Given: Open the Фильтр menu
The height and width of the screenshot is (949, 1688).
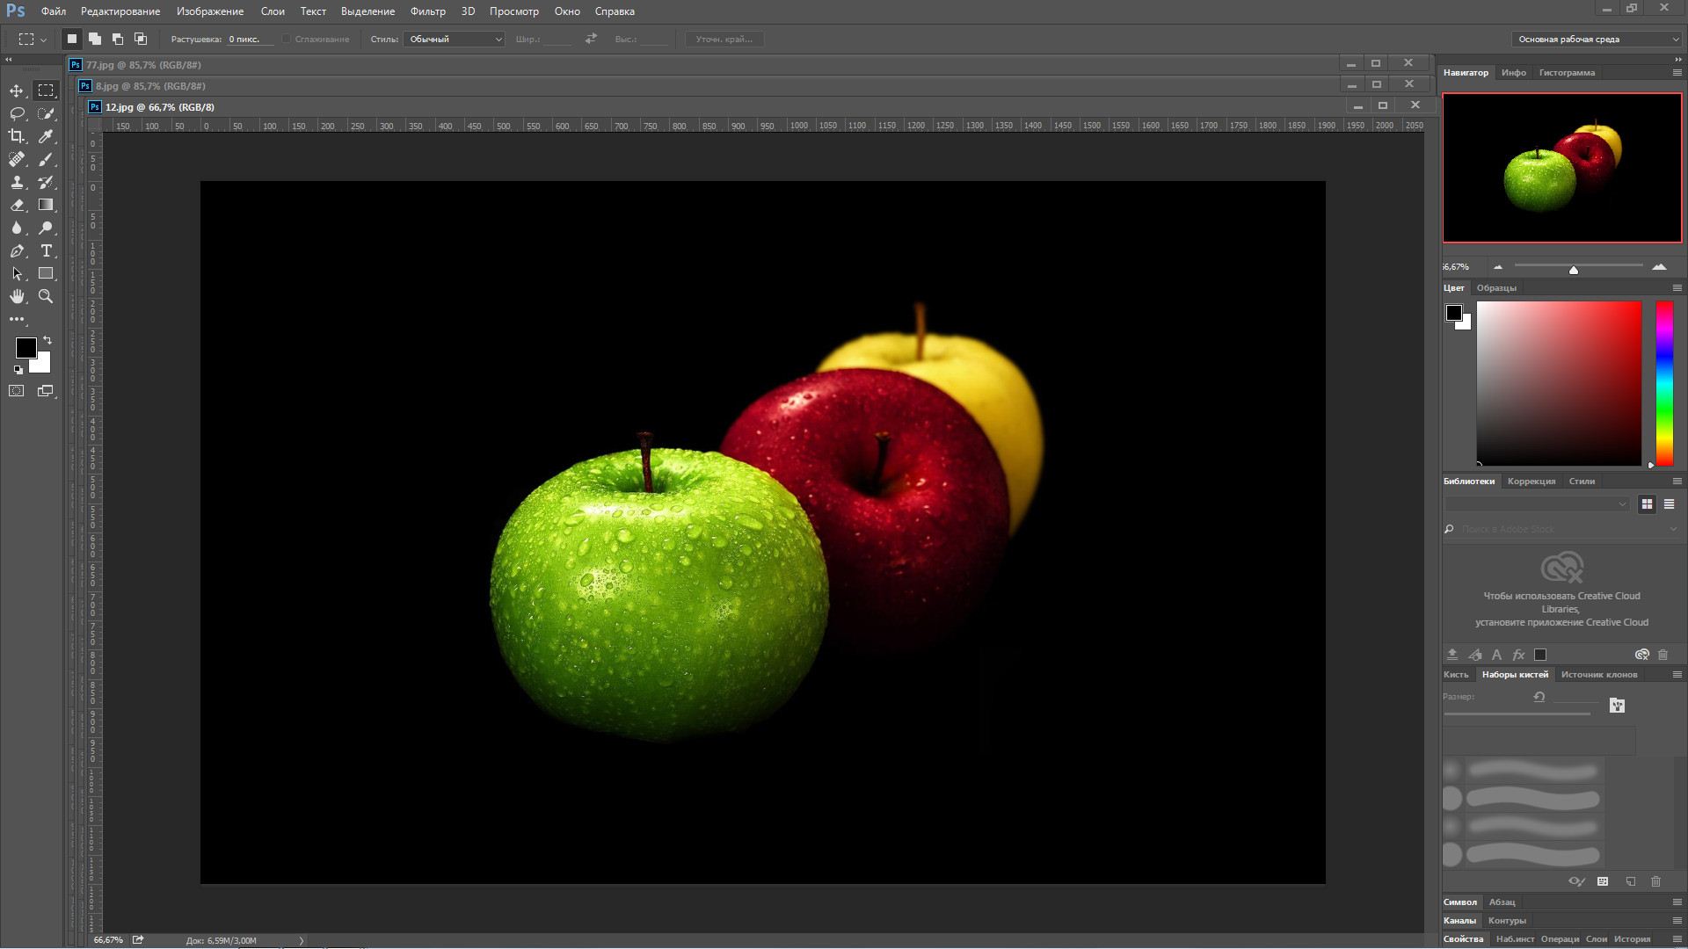Looking at the screenshot, I should [427, 11].
